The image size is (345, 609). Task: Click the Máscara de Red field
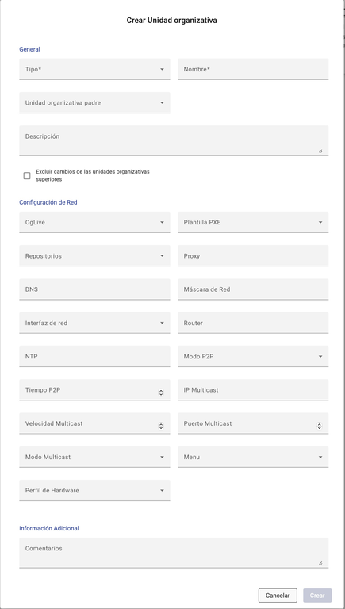pyautogui.click(x=253, y=289)
